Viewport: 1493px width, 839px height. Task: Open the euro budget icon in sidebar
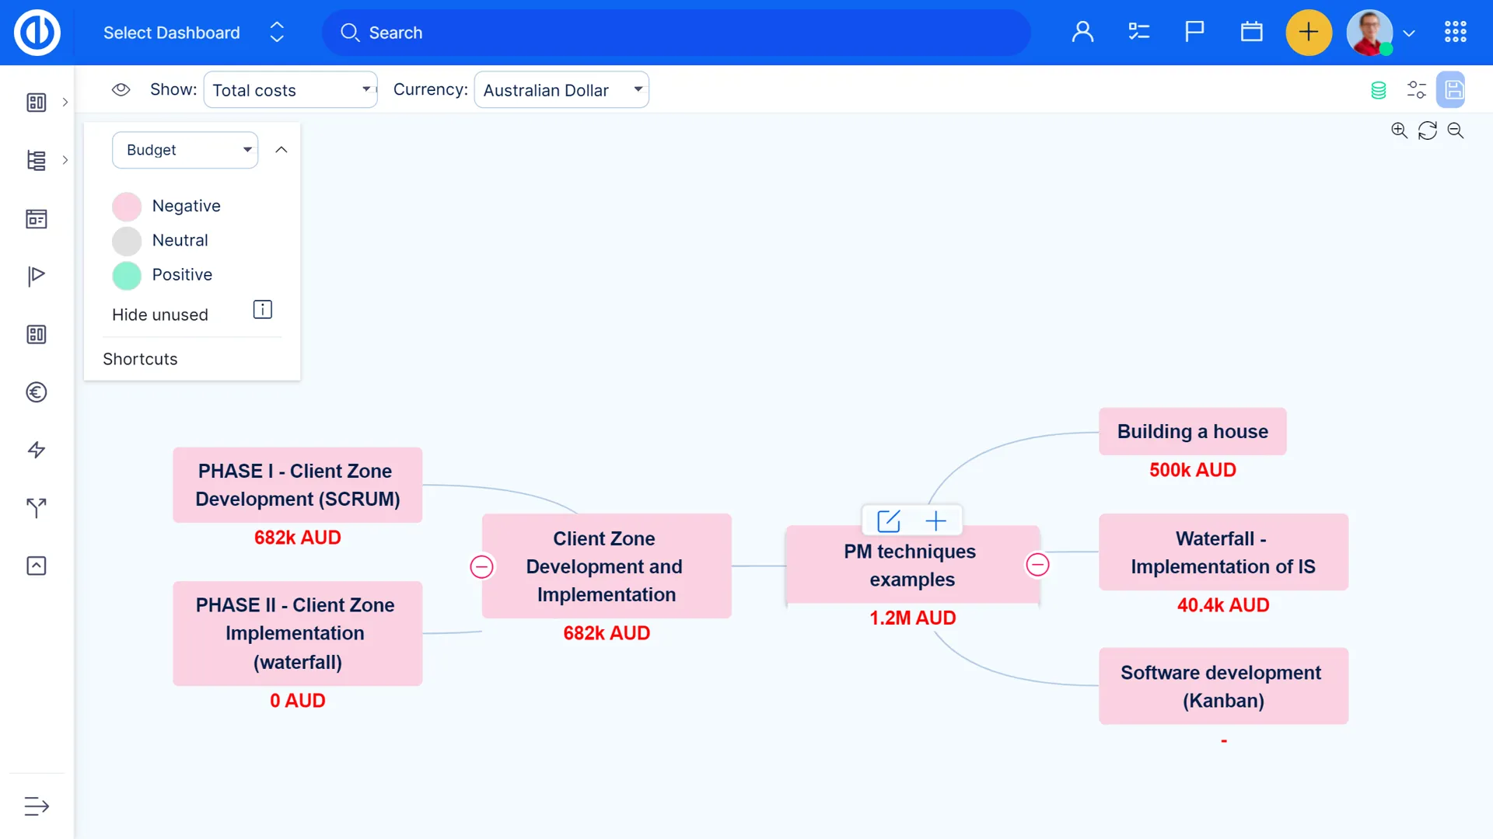[37, 392]
